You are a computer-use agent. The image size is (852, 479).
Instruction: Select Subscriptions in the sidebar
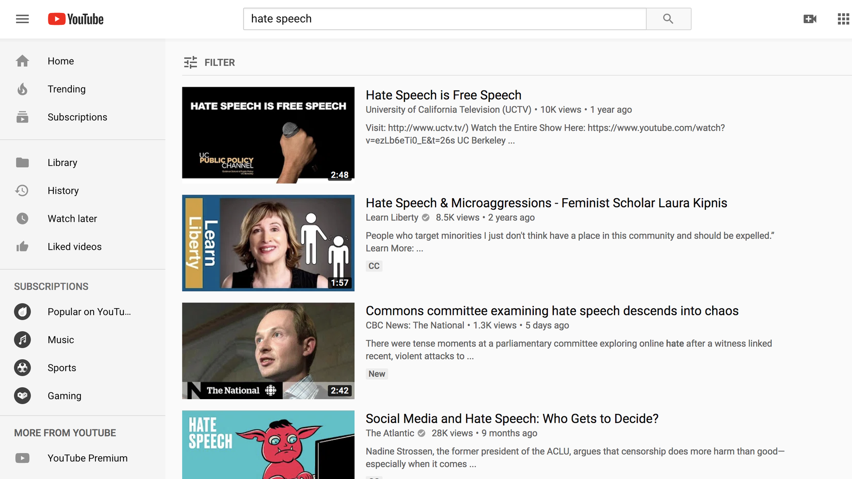pos(77,117)
